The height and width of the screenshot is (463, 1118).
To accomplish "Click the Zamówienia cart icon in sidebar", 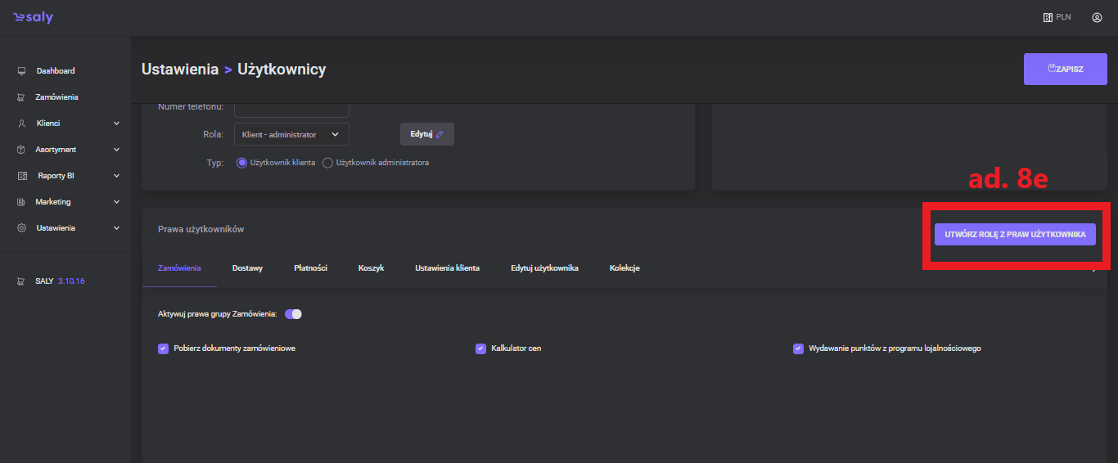I will tap(22, 97).
